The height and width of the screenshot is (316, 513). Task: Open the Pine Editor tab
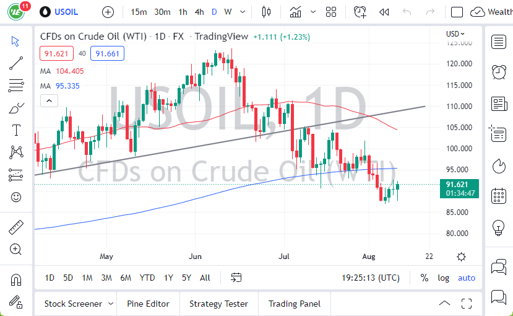click(148, 304)
